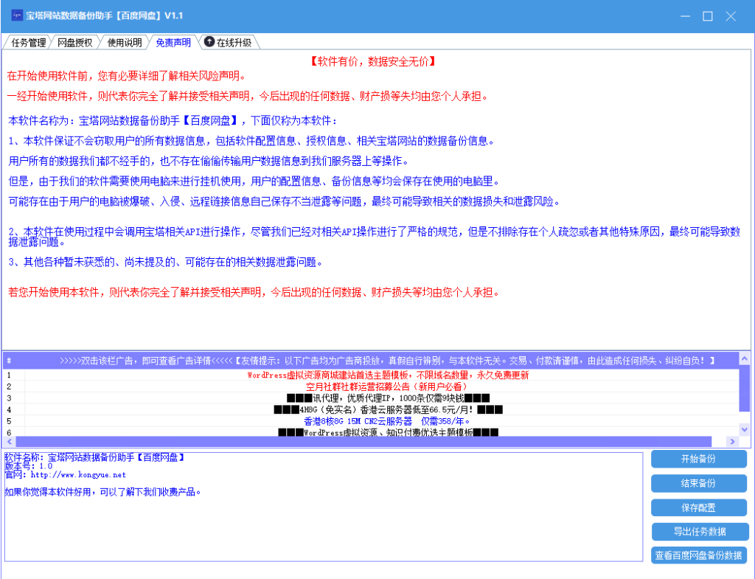Click the line starting 但是，由于我们的软件
This screenshot has width=755, height=579.
pyautogui.click(x=254, y=181)
